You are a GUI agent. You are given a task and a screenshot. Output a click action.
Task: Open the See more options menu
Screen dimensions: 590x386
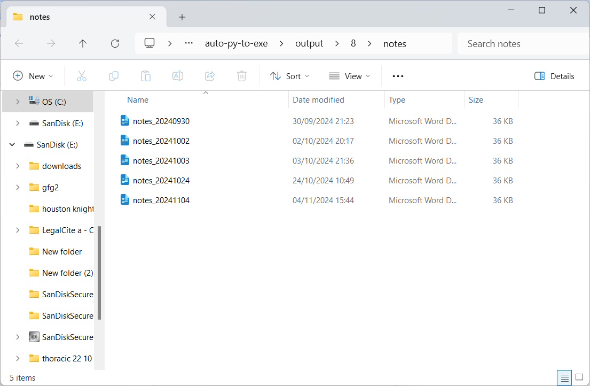coord(398,76)
